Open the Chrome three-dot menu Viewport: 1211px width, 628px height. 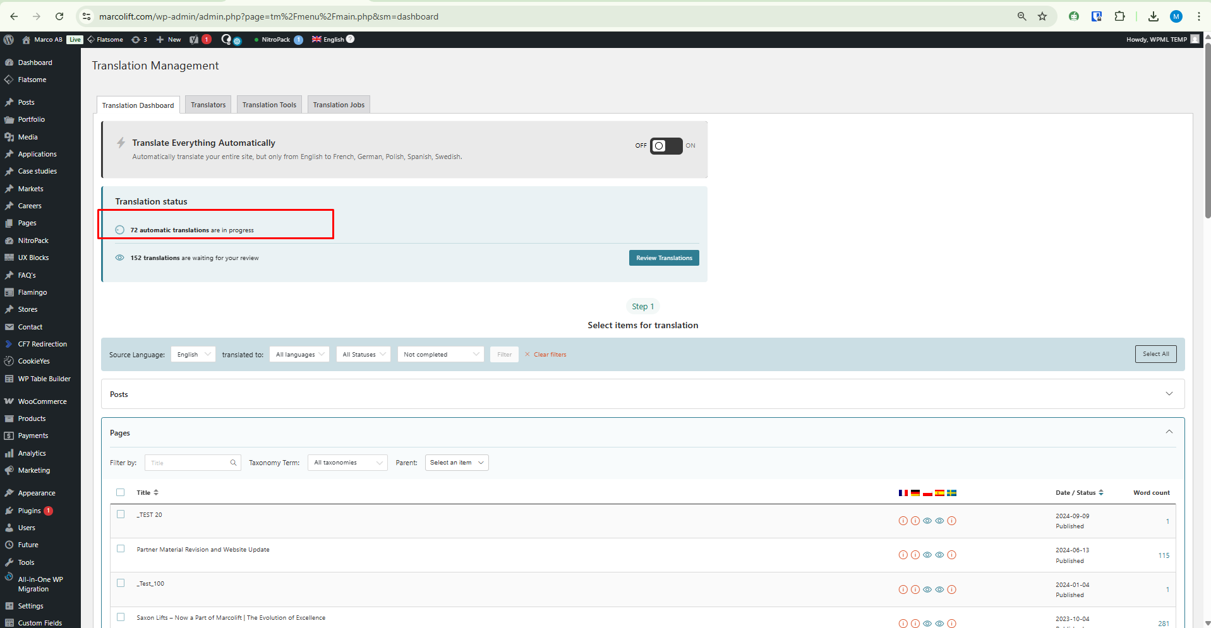1198,16
